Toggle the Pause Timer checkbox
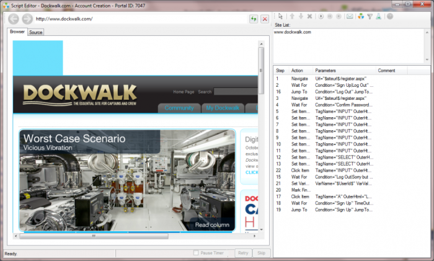The image size is (434, 261). click(x=196, y=253)
